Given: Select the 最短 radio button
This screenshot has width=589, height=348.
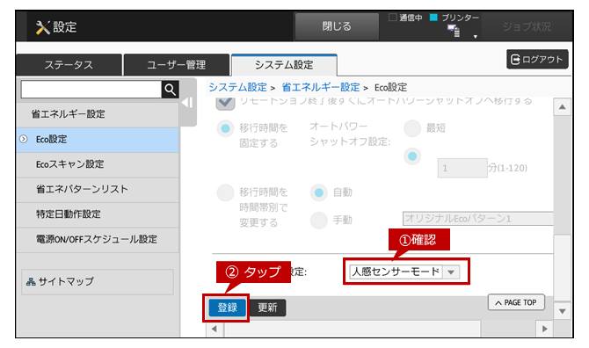Looking at the screenshot, I should (412, 129).
